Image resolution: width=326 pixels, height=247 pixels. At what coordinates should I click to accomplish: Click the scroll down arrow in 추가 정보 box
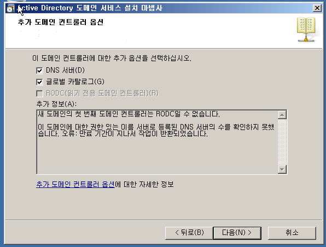[282, 169]
